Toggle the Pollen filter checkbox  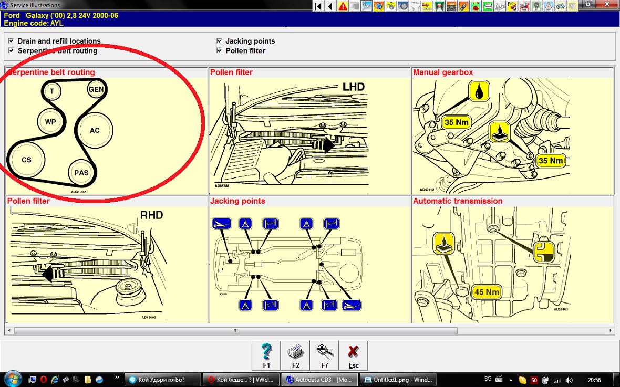point(219,50)
